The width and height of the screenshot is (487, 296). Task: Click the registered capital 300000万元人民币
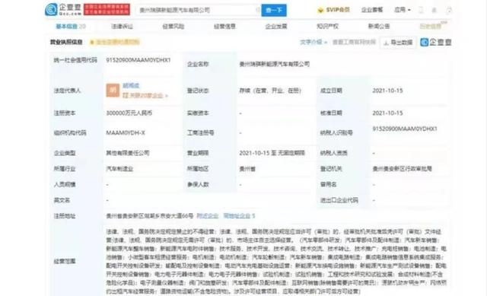click(x=129, y=113)
